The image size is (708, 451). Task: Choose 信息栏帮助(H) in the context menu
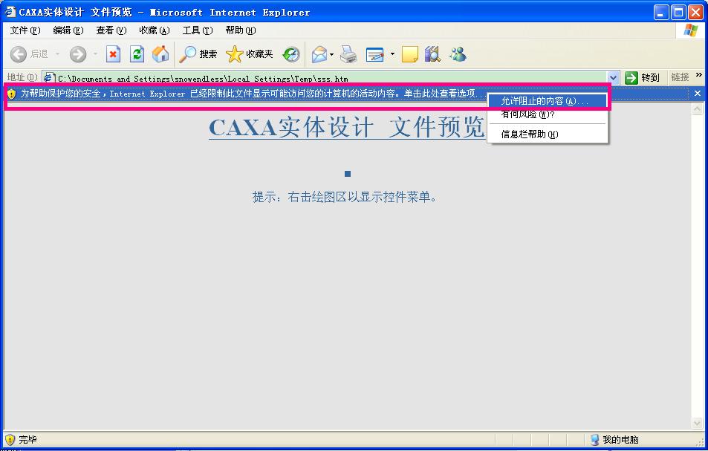(x=548, y=134)
